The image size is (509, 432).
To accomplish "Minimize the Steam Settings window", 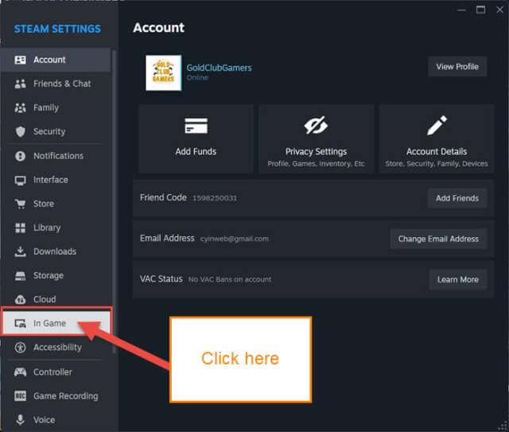I will point(461,10).
